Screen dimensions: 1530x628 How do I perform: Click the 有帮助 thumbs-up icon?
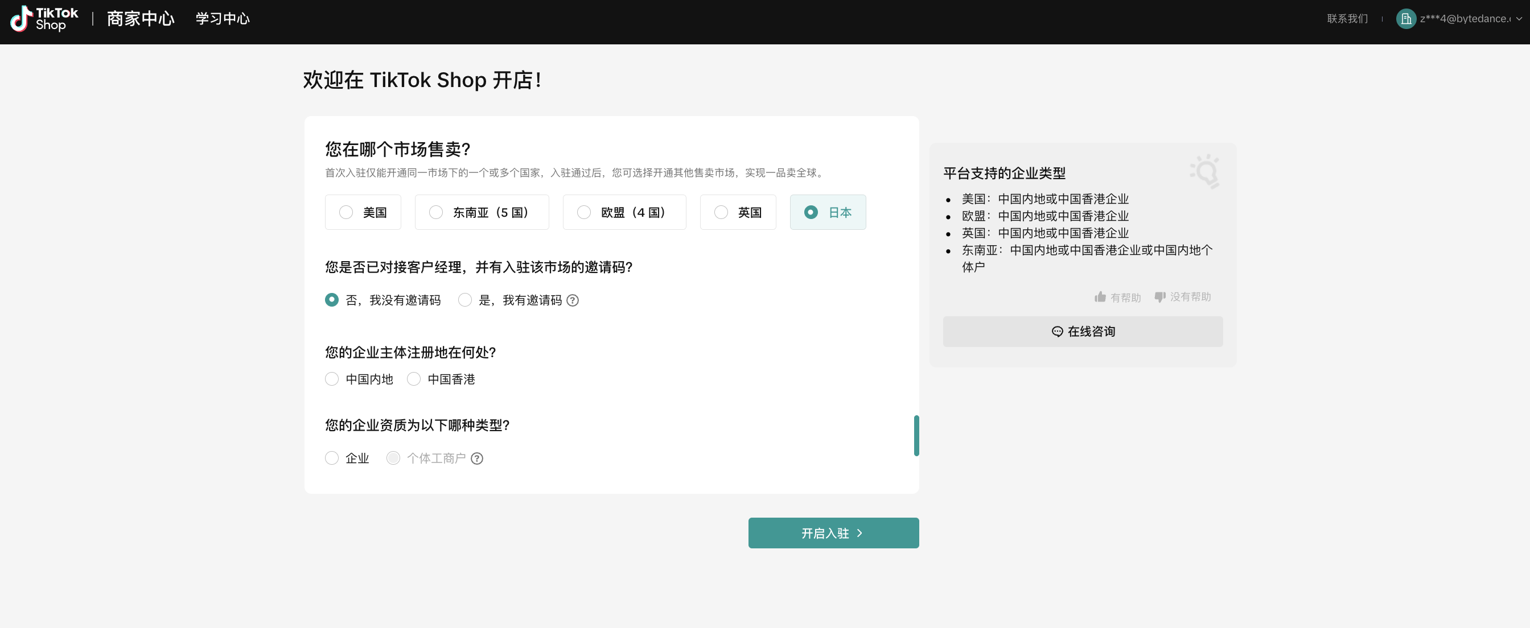1100,297
